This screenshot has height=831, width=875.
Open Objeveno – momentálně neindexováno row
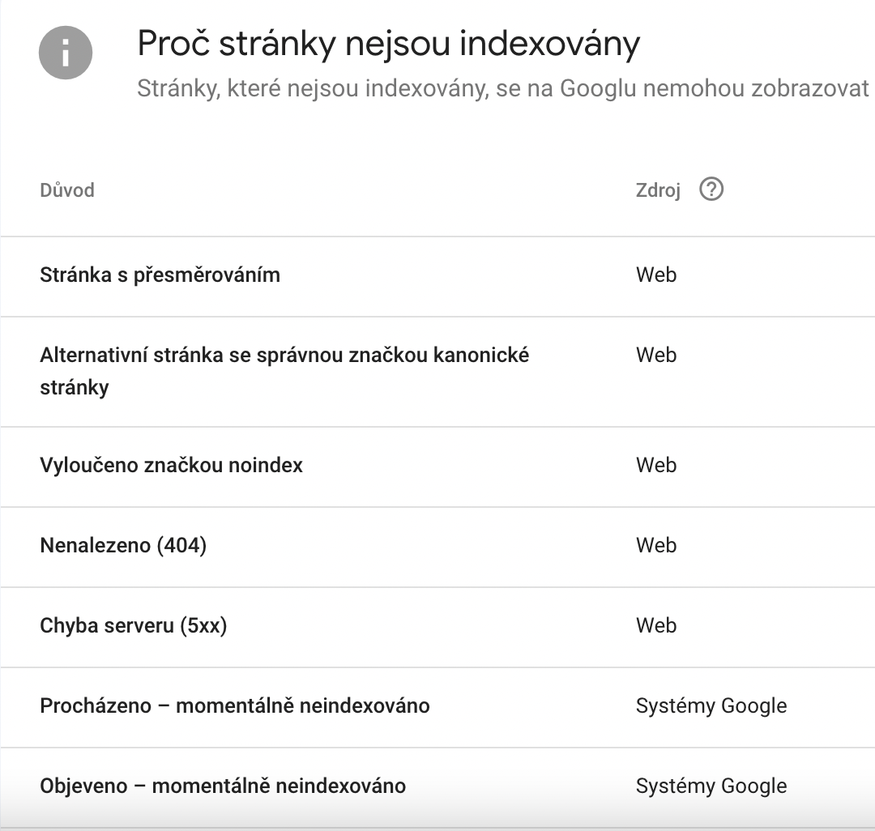coord(437,787)
